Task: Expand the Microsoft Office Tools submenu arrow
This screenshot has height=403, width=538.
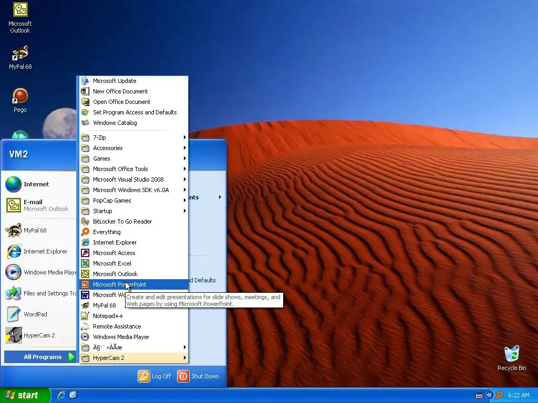Action: pyautogui.click(x=184, y=169)
